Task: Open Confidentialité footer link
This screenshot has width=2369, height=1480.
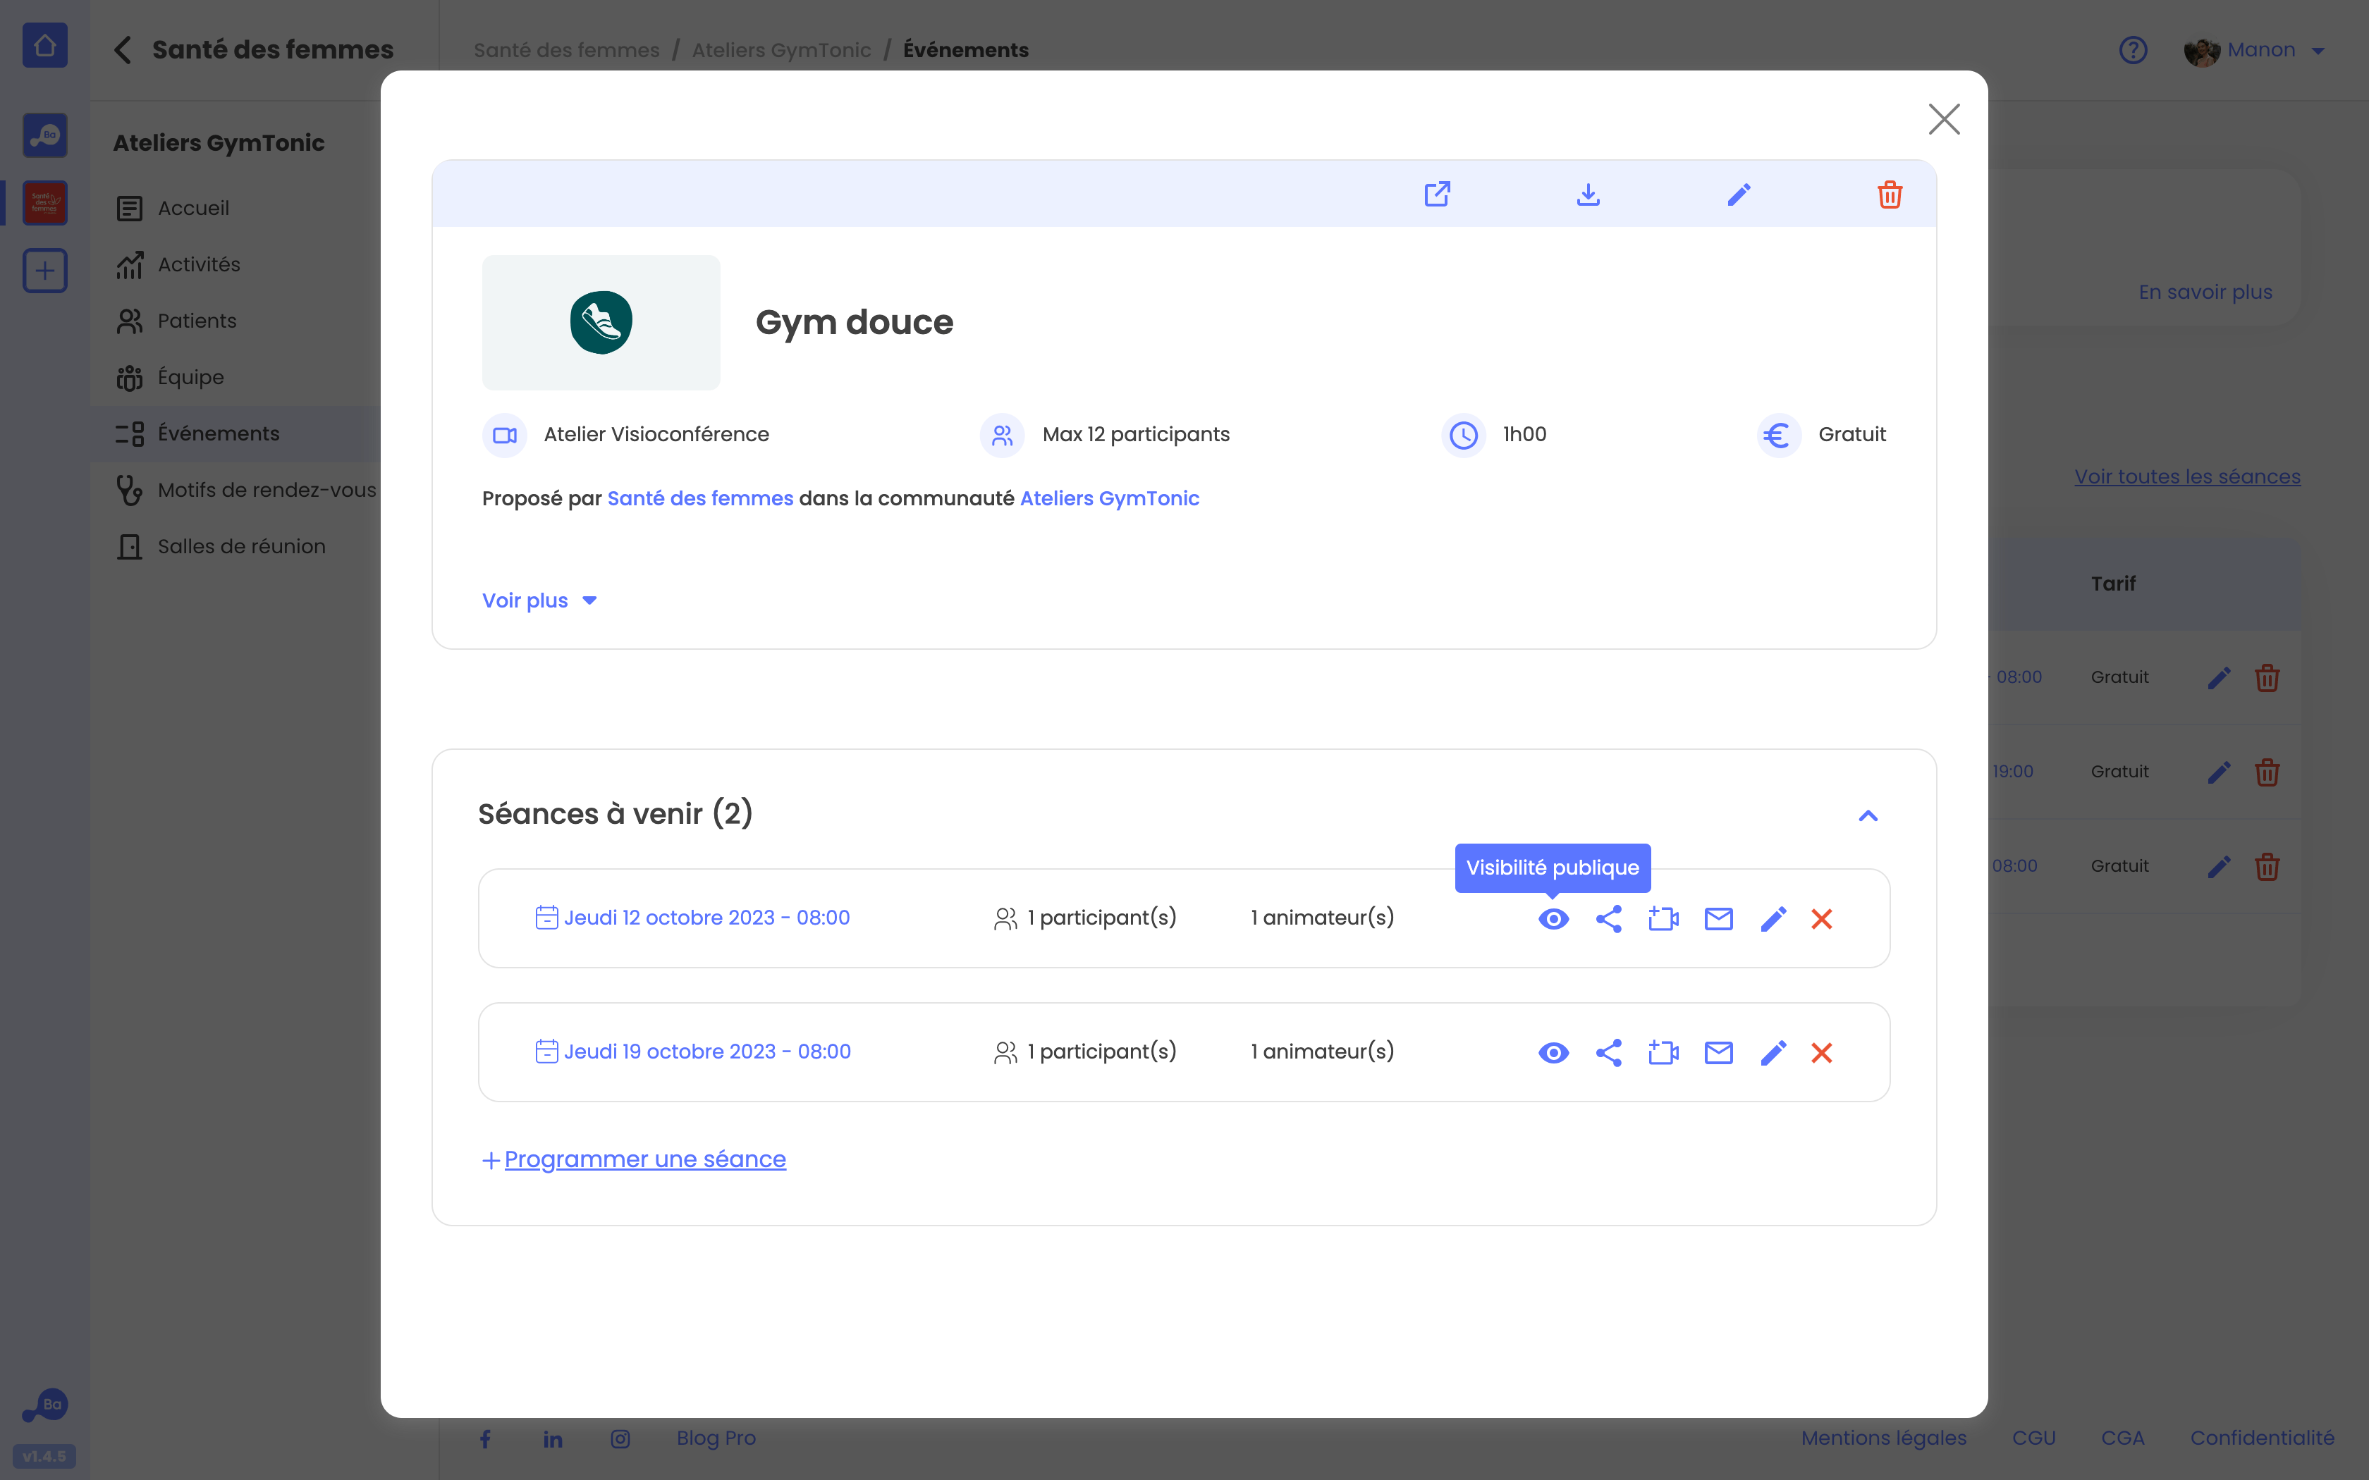Action: pyautogui.click(x=2261, y=1438)
